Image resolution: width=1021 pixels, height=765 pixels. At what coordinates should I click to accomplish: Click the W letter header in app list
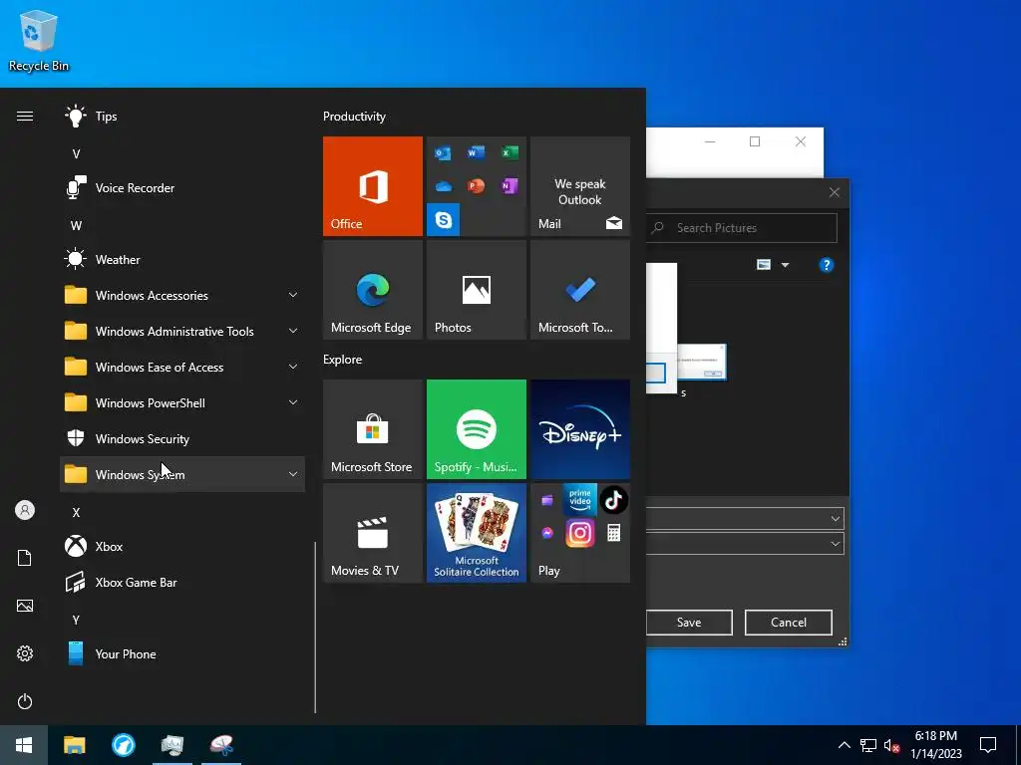76,226
